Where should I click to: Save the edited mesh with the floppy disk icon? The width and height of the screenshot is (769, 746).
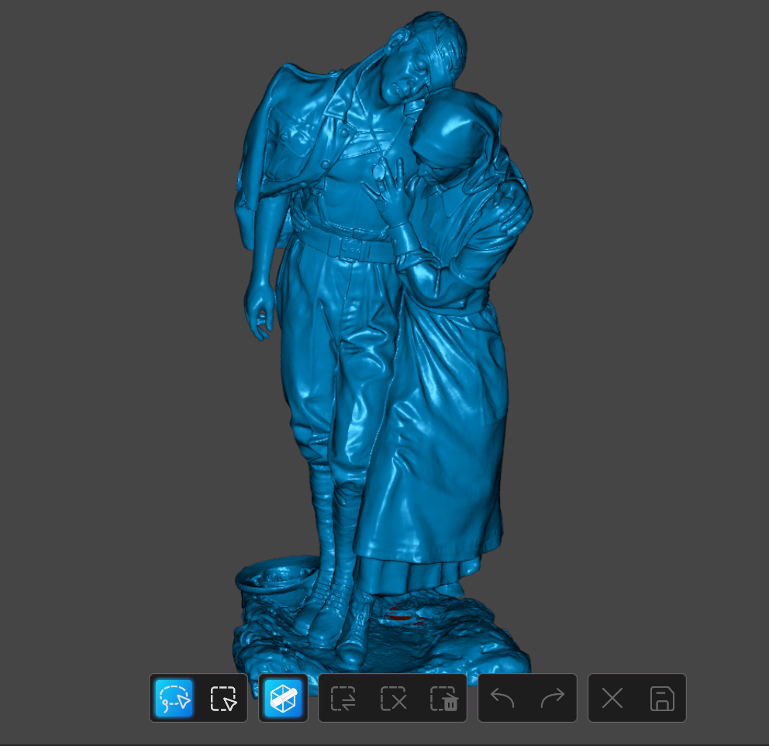pos(662,698)
